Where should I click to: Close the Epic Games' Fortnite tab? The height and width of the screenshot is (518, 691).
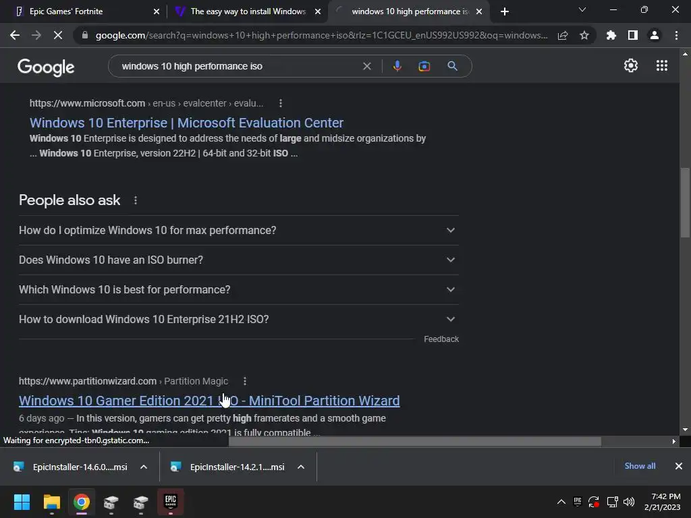point(157,11)
